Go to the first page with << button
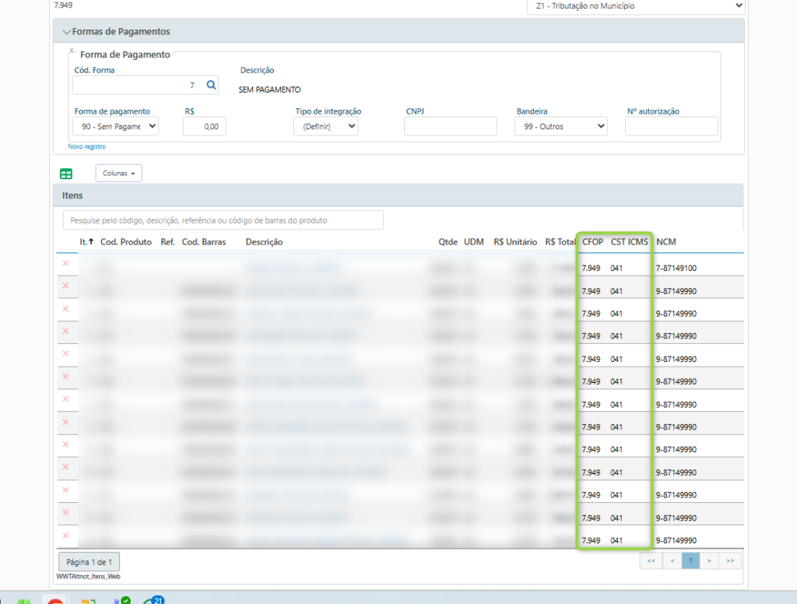 pyautogui.click(x=651, y=560)
